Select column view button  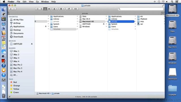pyautogui.click(x=45, y=9)
